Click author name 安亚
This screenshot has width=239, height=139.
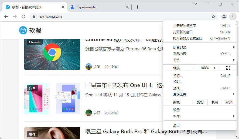pos(97,113)
